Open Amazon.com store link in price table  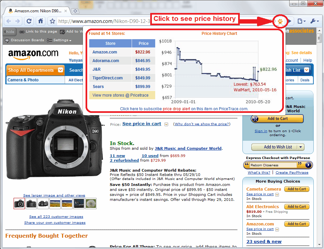[x=104, y=52]
